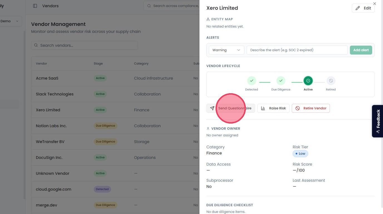This screenshot has width=383, height=214.
Task: Click the pencil Edit button
Action: click(363, 8)
